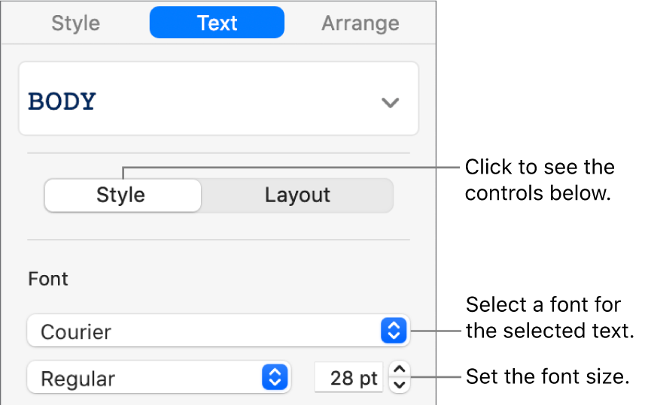Viewport: 645px width, 405px height.
Task: Select the Text tab
Action: [x=217, y=23]
